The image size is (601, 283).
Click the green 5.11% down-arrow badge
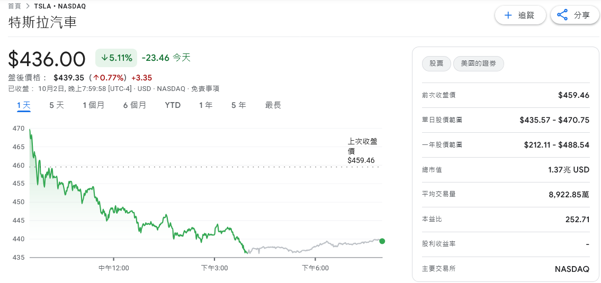(x=116, y=58)
